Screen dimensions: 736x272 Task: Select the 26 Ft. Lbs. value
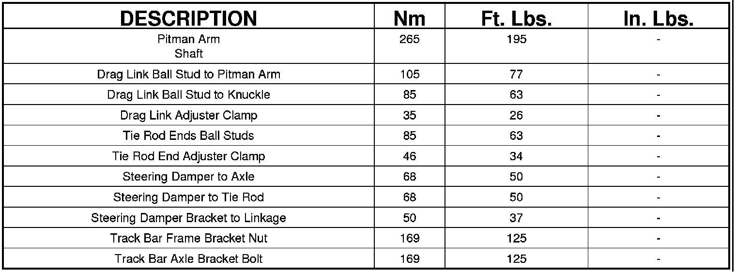[x=516, y=116]
